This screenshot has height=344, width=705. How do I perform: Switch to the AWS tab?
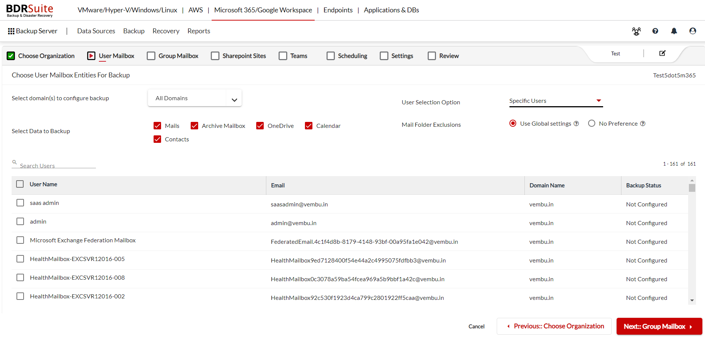click(196, 10)
